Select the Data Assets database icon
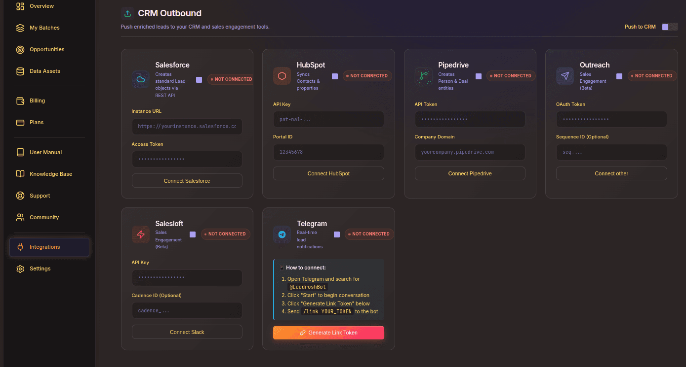The image size is (686, 367). [x=20, y=71]
